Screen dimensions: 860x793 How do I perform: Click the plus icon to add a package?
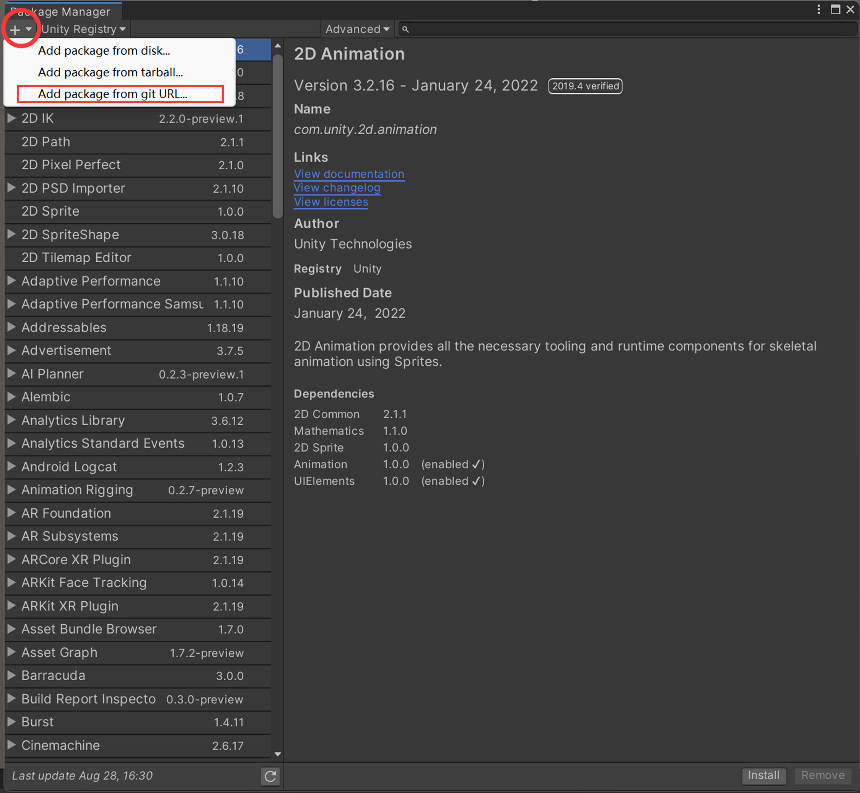(x=15, y=29)
